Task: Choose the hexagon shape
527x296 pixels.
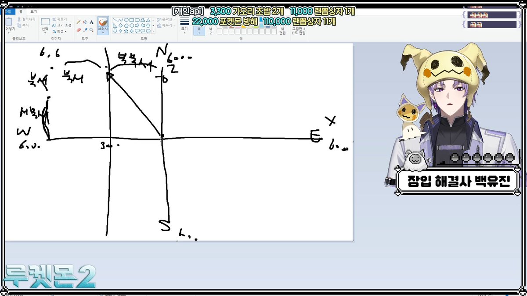Action: 132,25
